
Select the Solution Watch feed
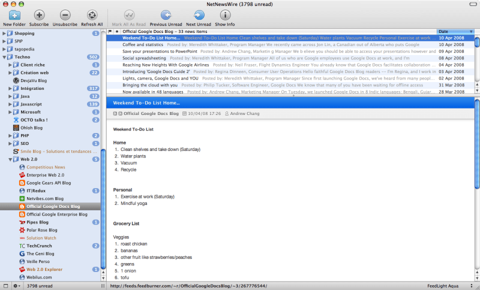(41, 238)
